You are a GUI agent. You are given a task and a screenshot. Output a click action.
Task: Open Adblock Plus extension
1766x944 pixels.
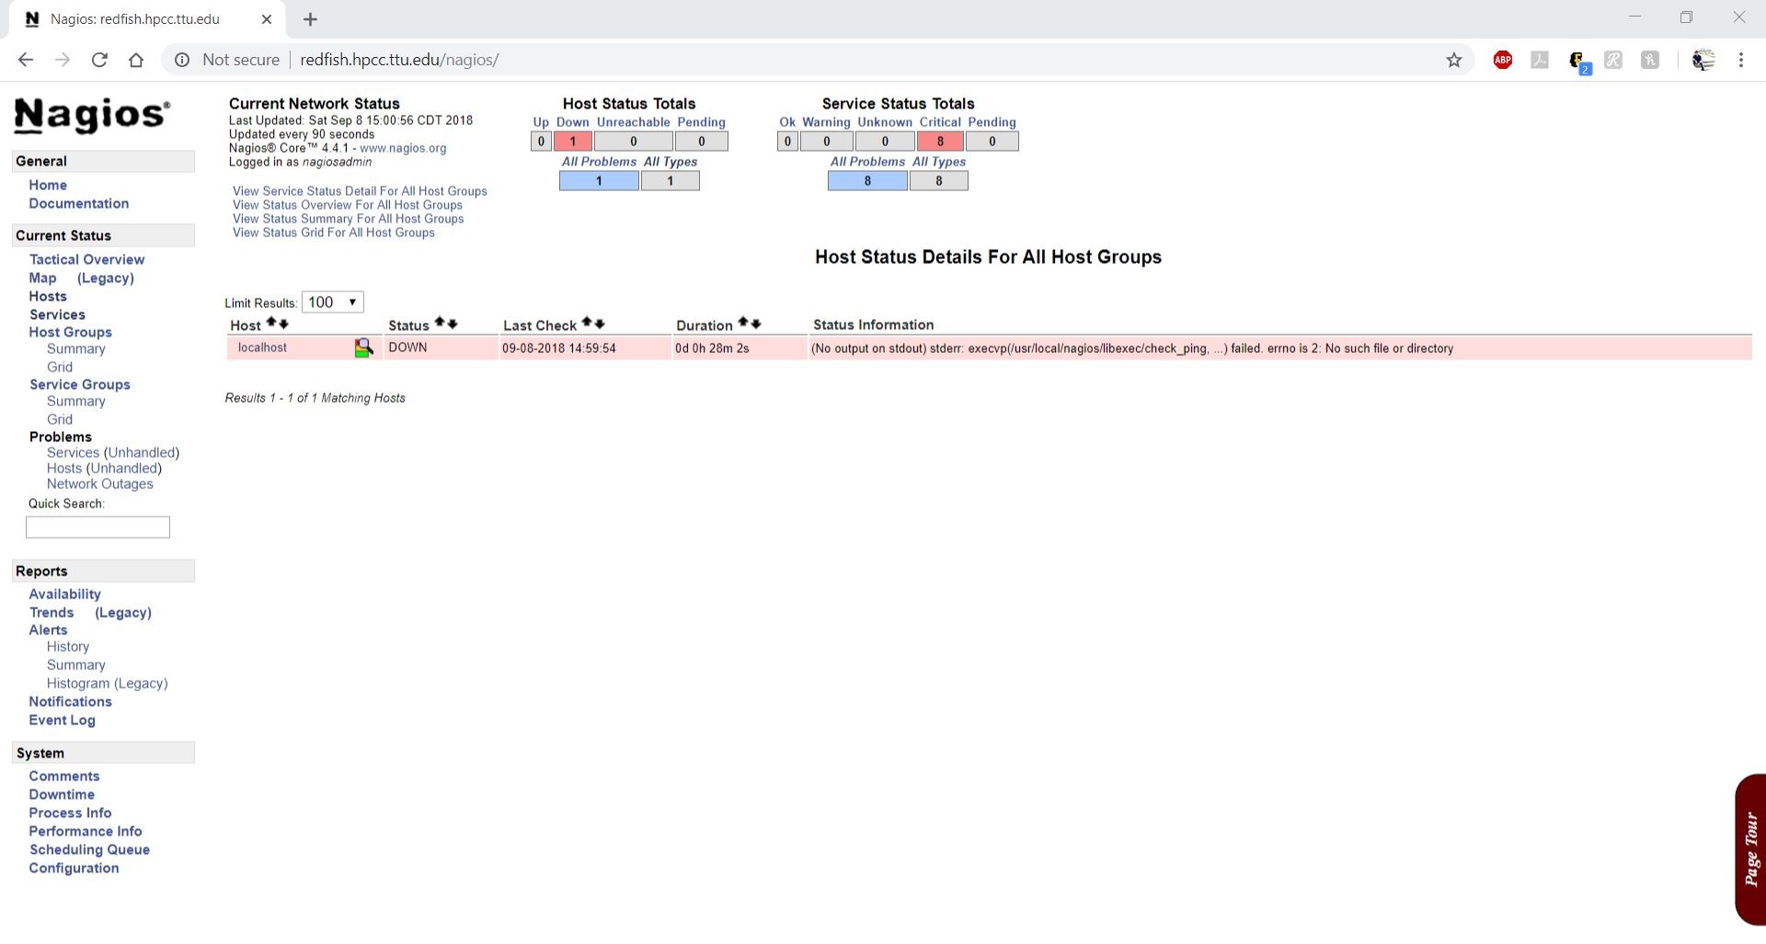coord(1503,60)
